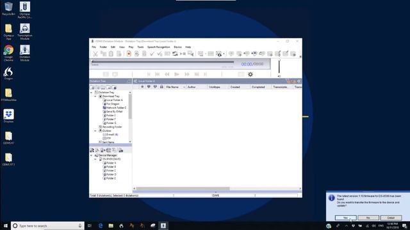Click the Dropbox desktop icon
The image size is (410, 230).
tap(8, 116)
